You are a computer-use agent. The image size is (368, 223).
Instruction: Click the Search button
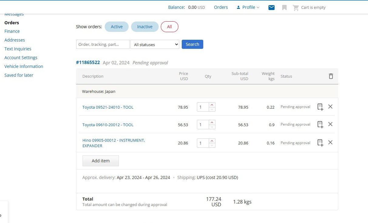click(x=192, y=44)
